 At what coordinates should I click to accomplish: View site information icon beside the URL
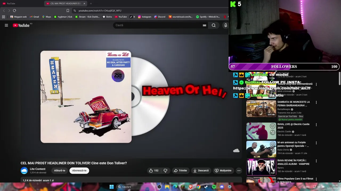[75, 11]
